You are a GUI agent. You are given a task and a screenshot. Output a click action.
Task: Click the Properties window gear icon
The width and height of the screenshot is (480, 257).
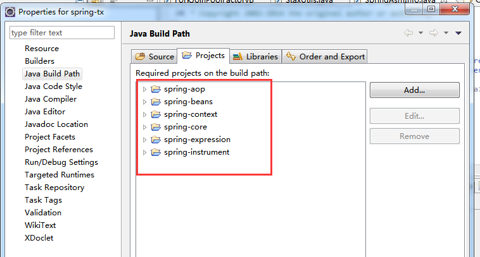(9, 12)
